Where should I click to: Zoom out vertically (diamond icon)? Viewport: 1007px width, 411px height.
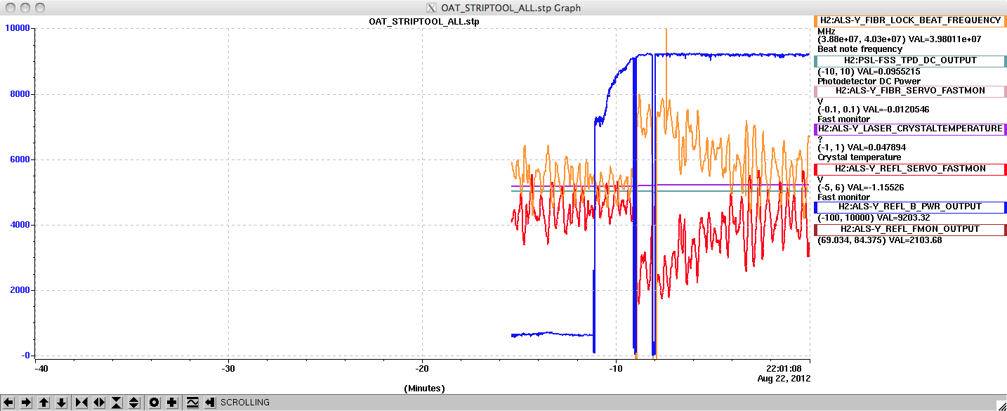point(134,403)
